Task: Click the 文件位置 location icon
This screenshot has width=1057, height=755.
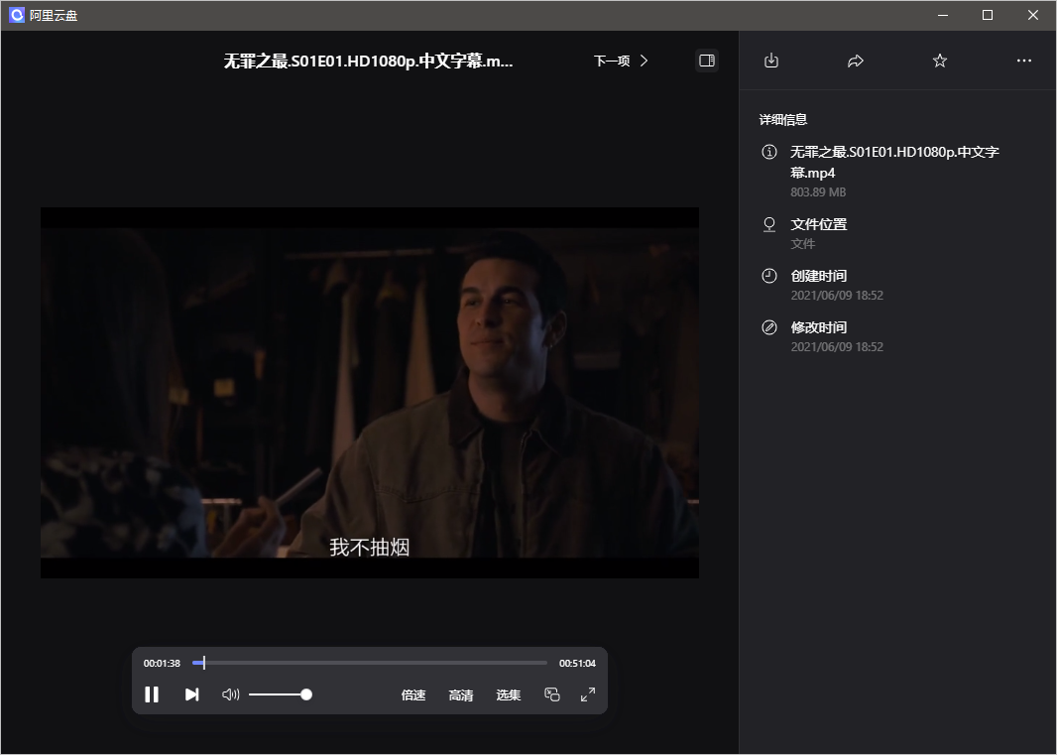Action: pos(769,224)
